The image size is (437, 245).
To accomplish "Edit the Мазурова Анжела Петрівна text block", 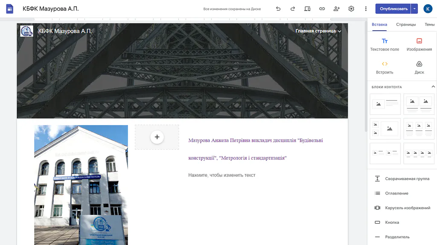I will [256, 149].
